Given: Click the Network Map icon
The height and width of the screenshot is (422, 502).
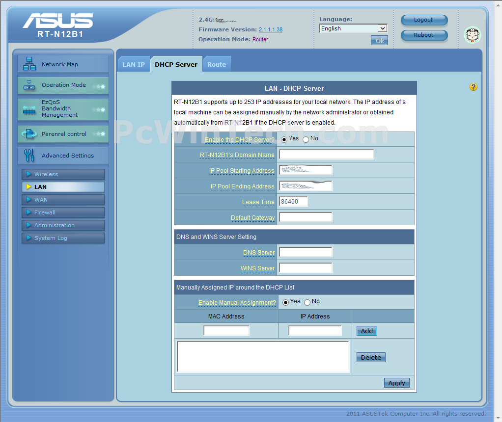Looking at the screenshot, I should [x=29, y=64].
